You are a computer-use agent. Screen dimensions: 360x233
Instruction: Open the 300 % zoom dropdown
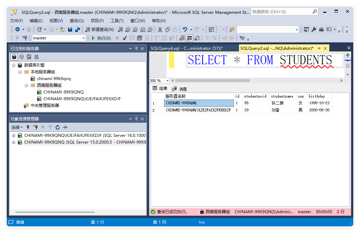tap(168, 81)
